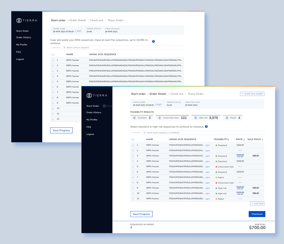284x244 pixels.
Task: Delete row 1 using its trash icon in Order Detail
Action: [x=133, y=145]
